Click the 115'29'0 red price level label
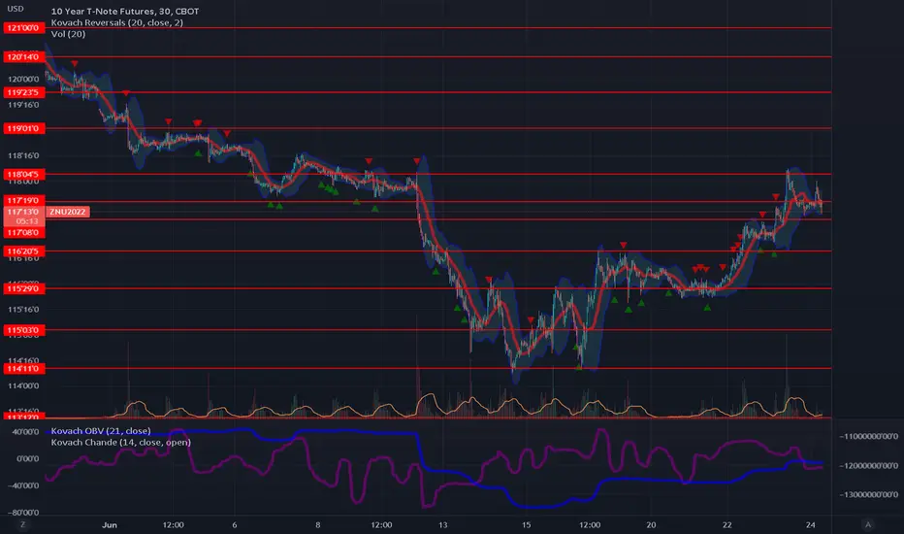904x534 pixels. point(23,288)
